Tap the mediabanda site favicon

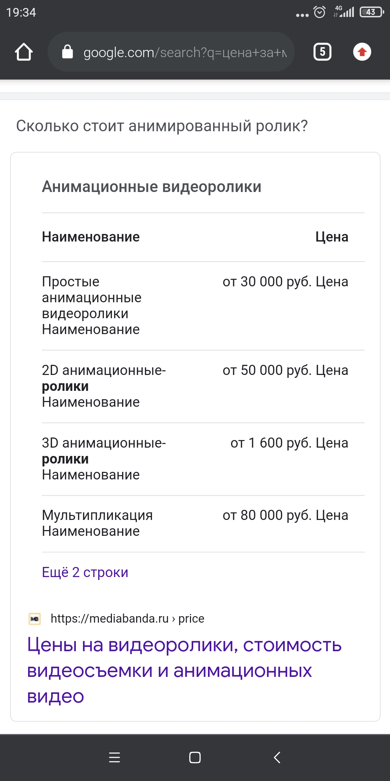[35, 619]
